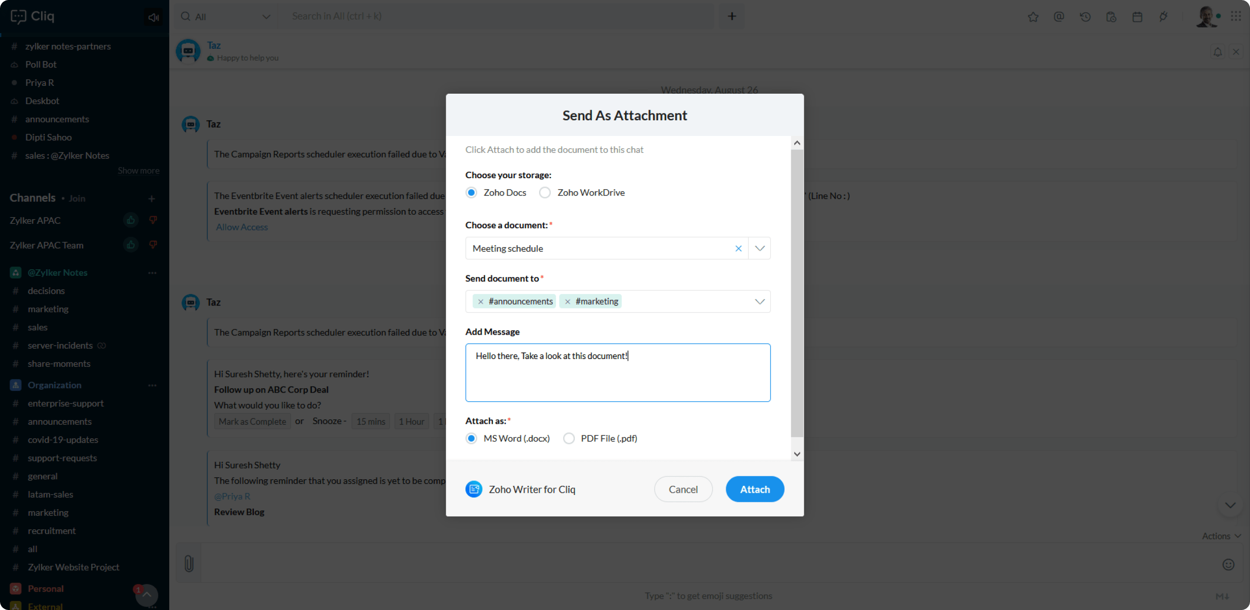Image resolution: width=1250 pixels, height=610 pixels.
Task: Click the dialog scroll down arrow
Action: click(x=797, y=454)
